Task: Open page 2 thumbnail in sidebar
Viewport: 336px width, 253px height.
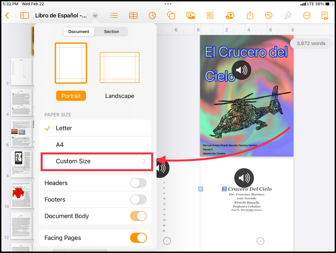Action: coord(22,72)
